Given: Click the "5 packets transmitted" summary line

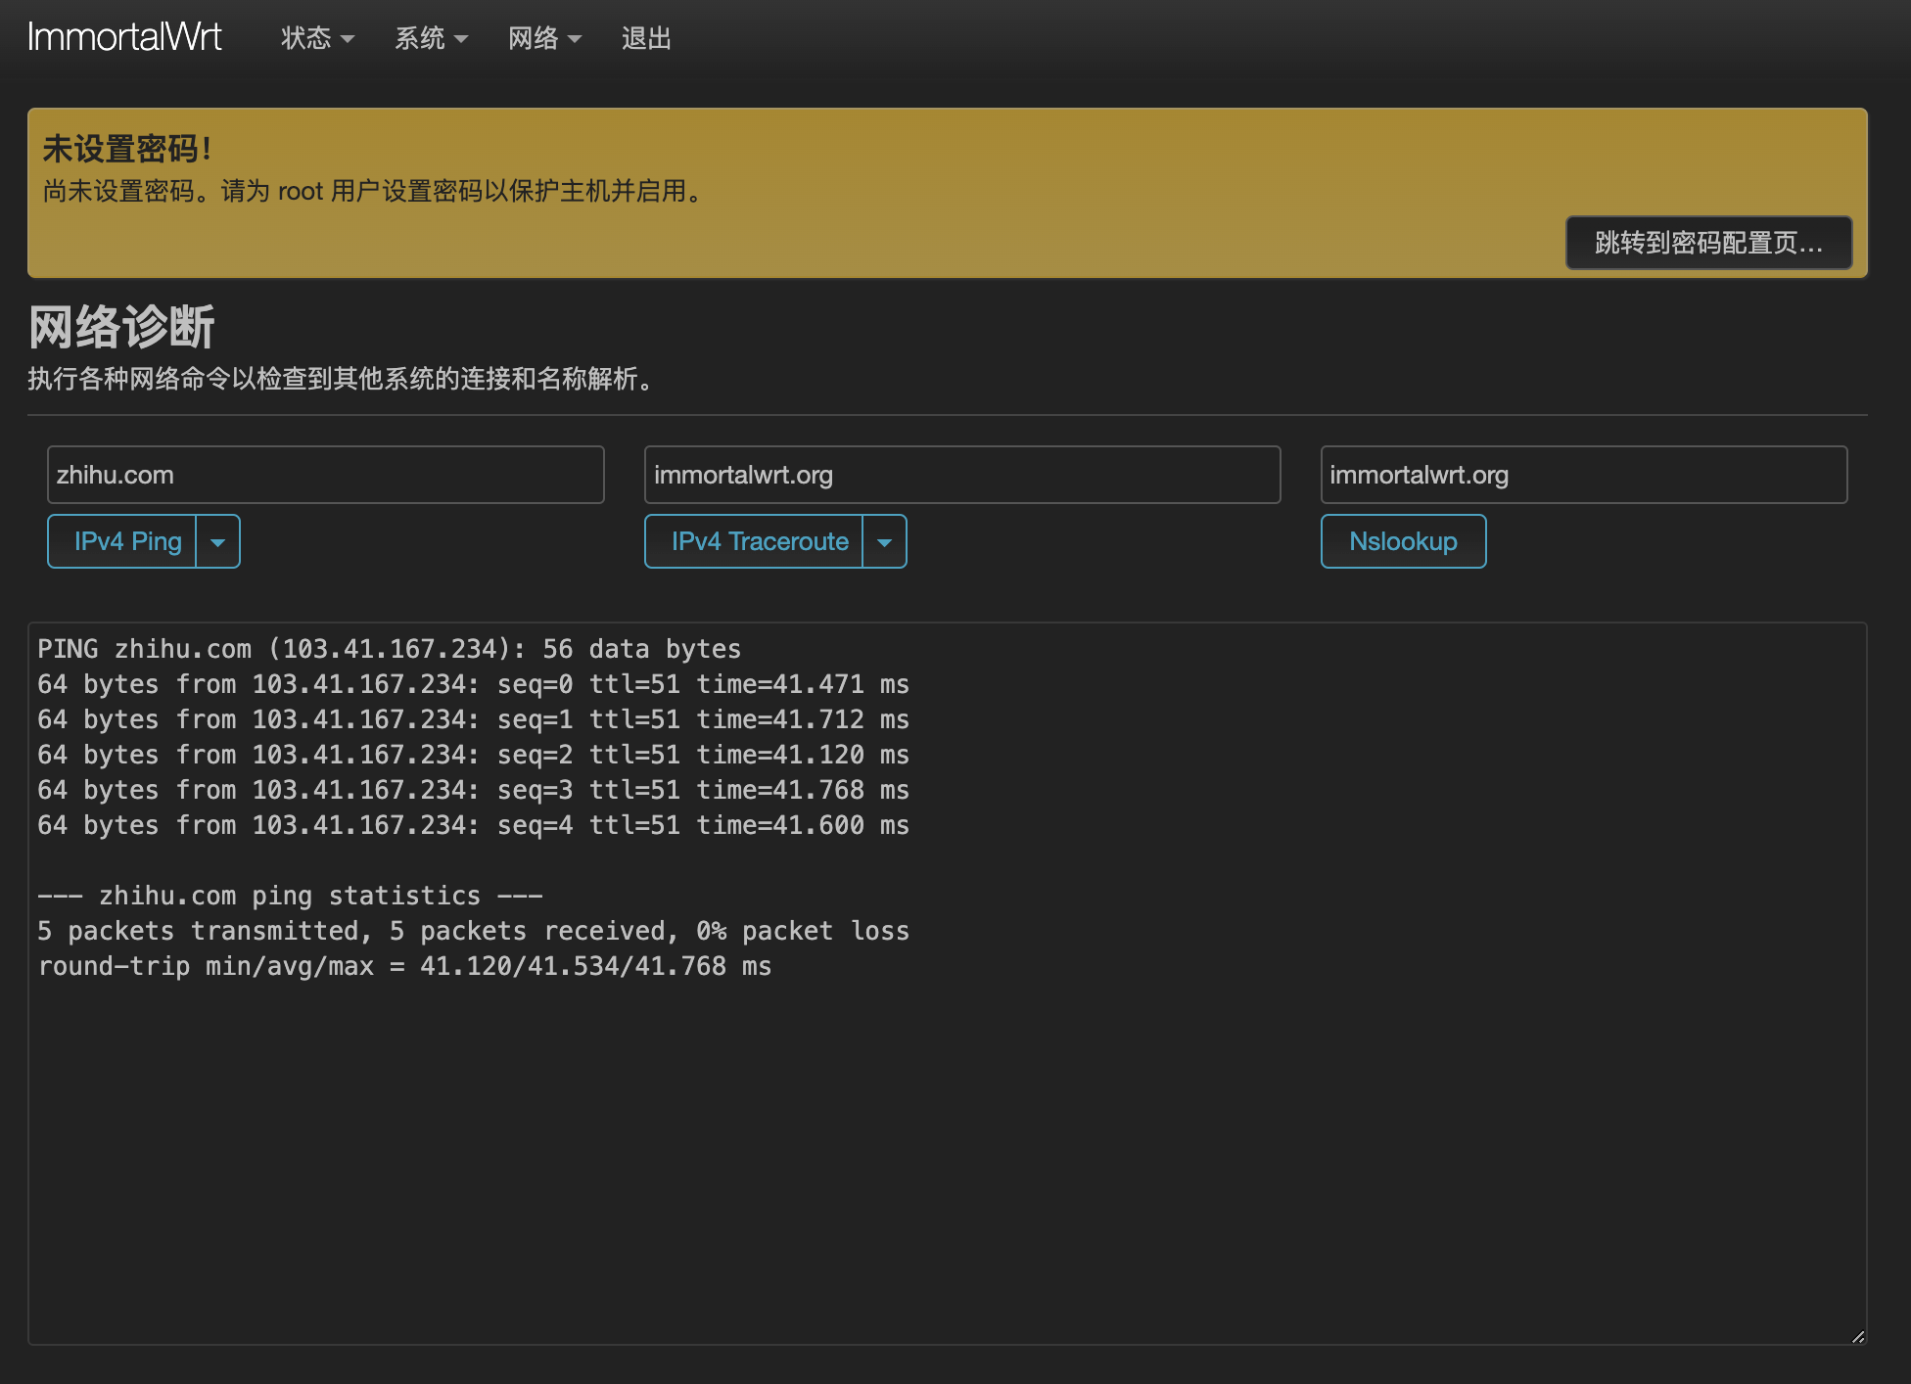Looking at the screenshot, I should (x=474, y=931).
